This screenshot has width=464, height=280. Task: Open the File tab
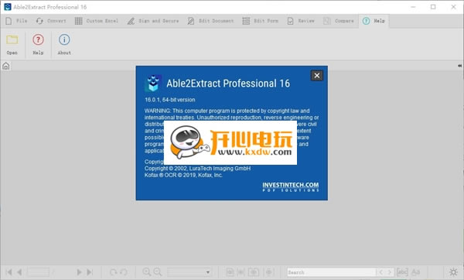click(16, 21)
